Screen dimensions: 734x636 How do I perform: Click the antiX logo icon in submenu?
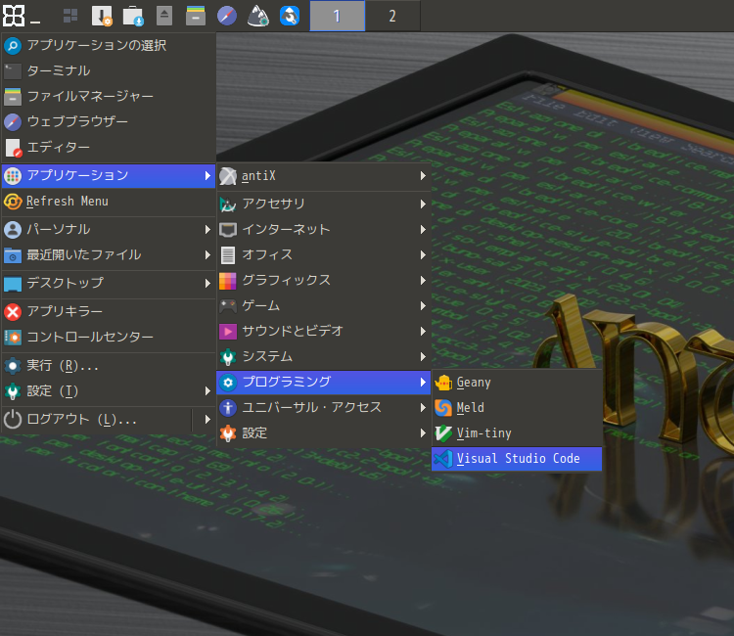pos(228,176)
